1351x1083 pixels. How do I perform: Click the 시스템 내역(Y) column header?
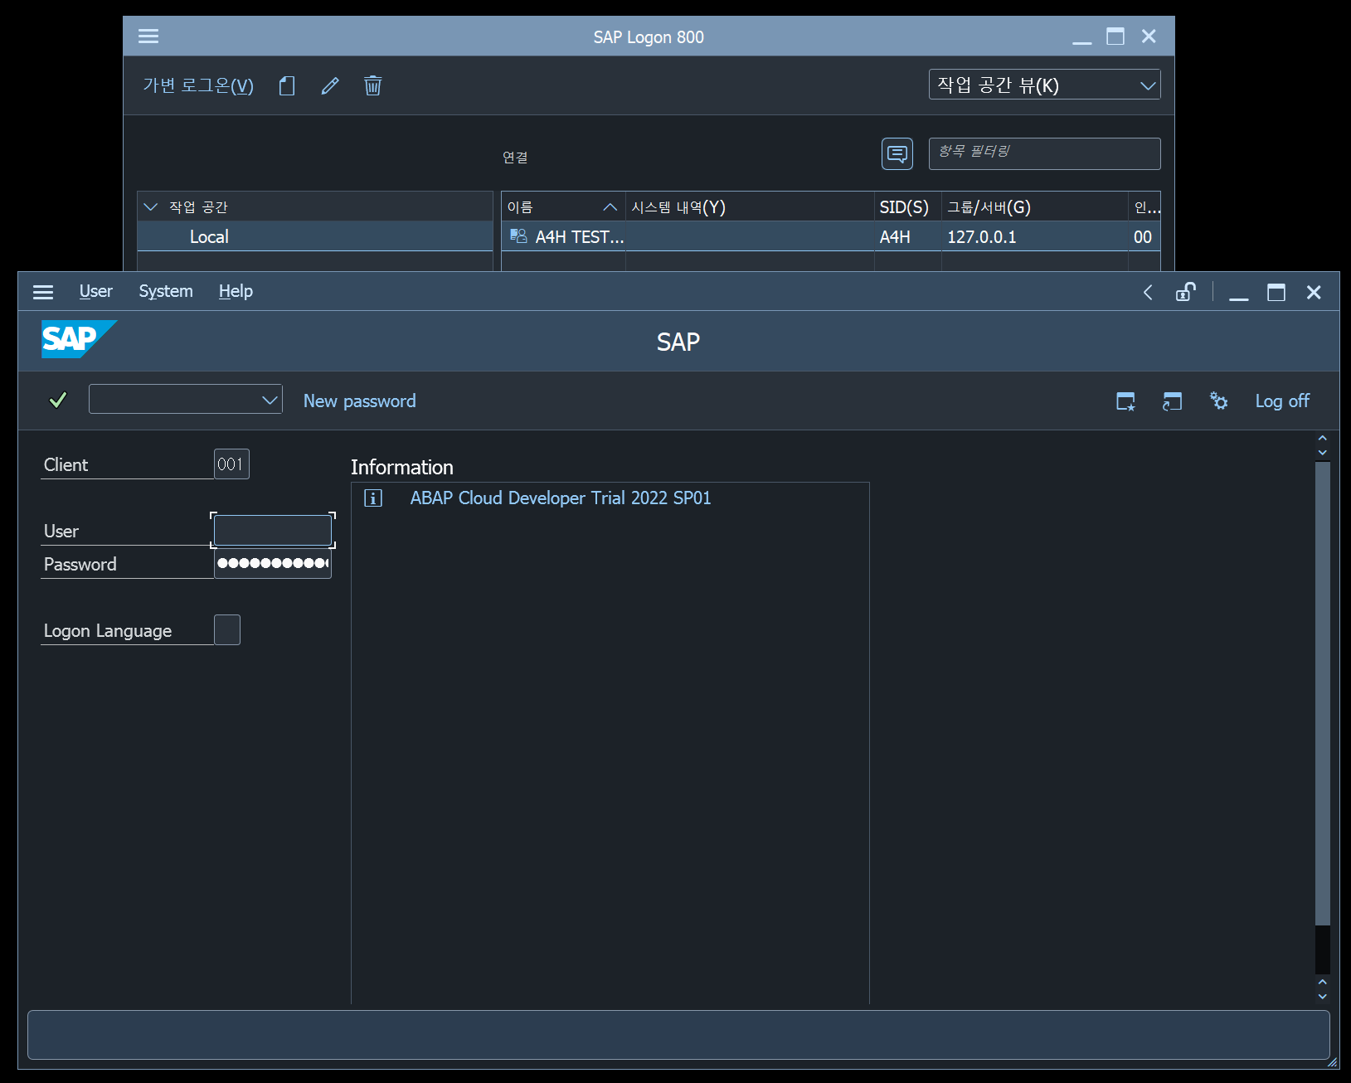(x=750, y=206)
